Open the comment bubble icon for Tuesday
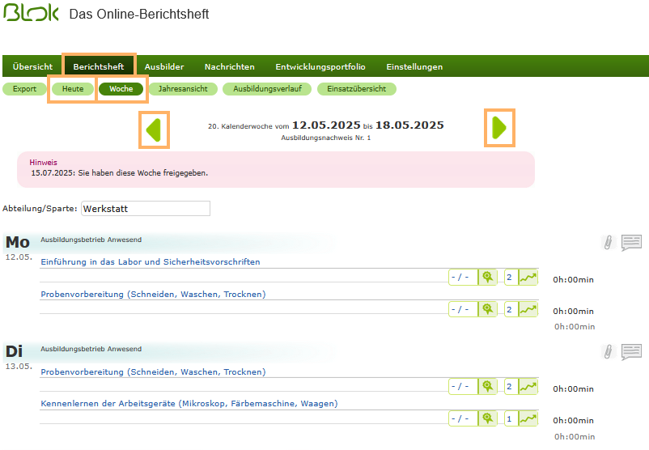The width and height of the screenshot is (649, 450). click(x=631, y=351)
